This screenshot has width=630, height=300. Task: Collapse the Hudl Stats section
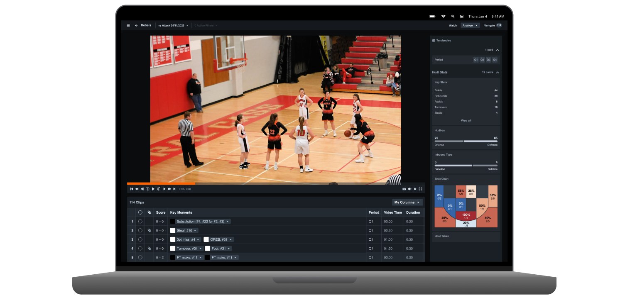[498, 72]
